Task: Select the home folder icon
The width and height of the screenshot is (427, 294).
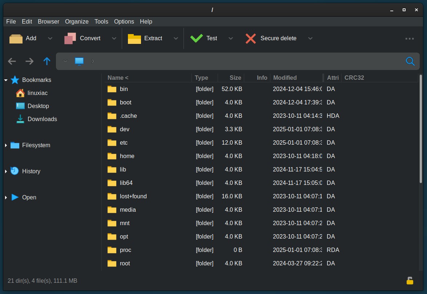Action: tap(112, 156)
